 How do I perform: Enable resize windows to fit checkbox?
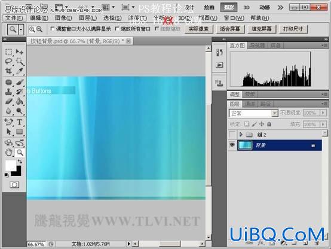click(x=53, y=29)
